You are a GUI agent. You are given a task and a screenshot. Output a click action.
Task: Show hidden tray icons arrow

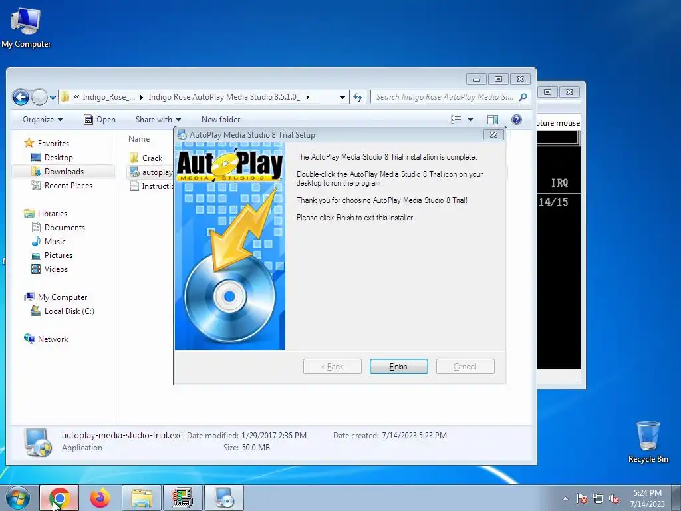(x=565, y=498)
